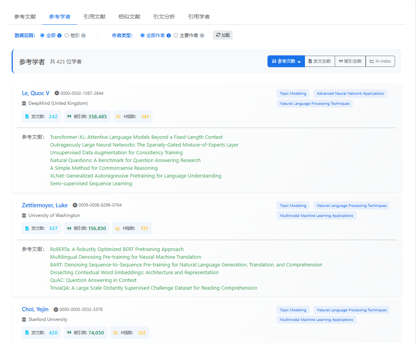Click the H-index sort option with chart icon
The image size is (416, 343).
(x=380, y=61)
